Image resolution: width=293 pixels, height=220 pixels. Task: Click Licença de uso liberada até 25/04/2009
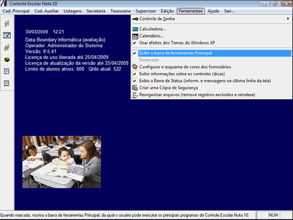pyautogui.click(x=67, y=57)
